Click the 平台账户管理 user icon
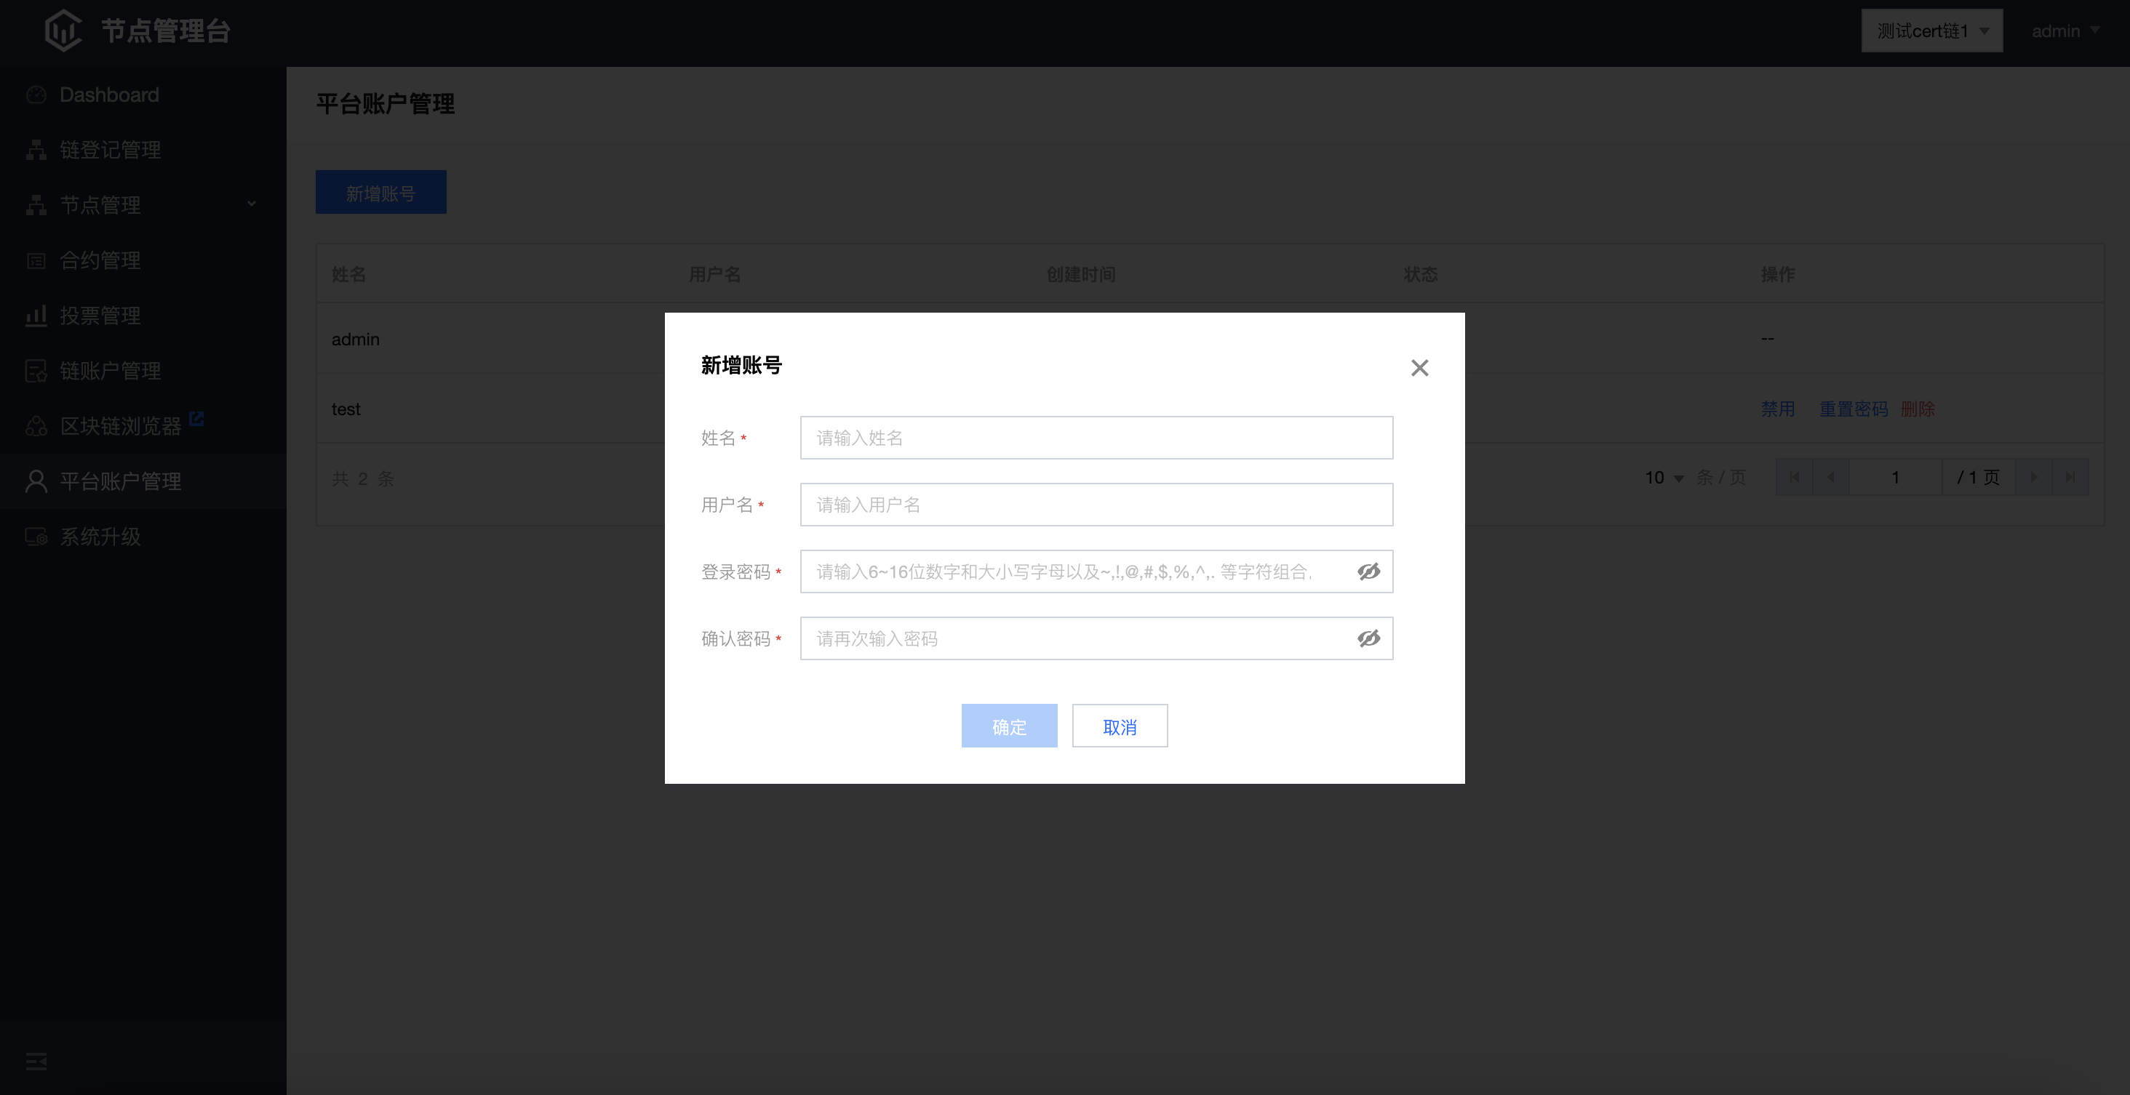The width and height of the screenshot is (2130, 1095). pos(36,481)
